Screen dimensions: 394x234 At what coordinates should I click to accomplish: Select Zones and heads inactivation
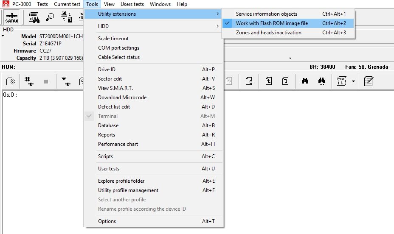(x=288, y=33)
